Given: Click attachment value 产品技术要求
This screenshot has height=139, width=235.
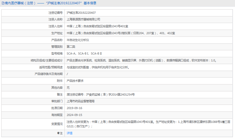Looking at the screenshot, I should pos(75,81).
